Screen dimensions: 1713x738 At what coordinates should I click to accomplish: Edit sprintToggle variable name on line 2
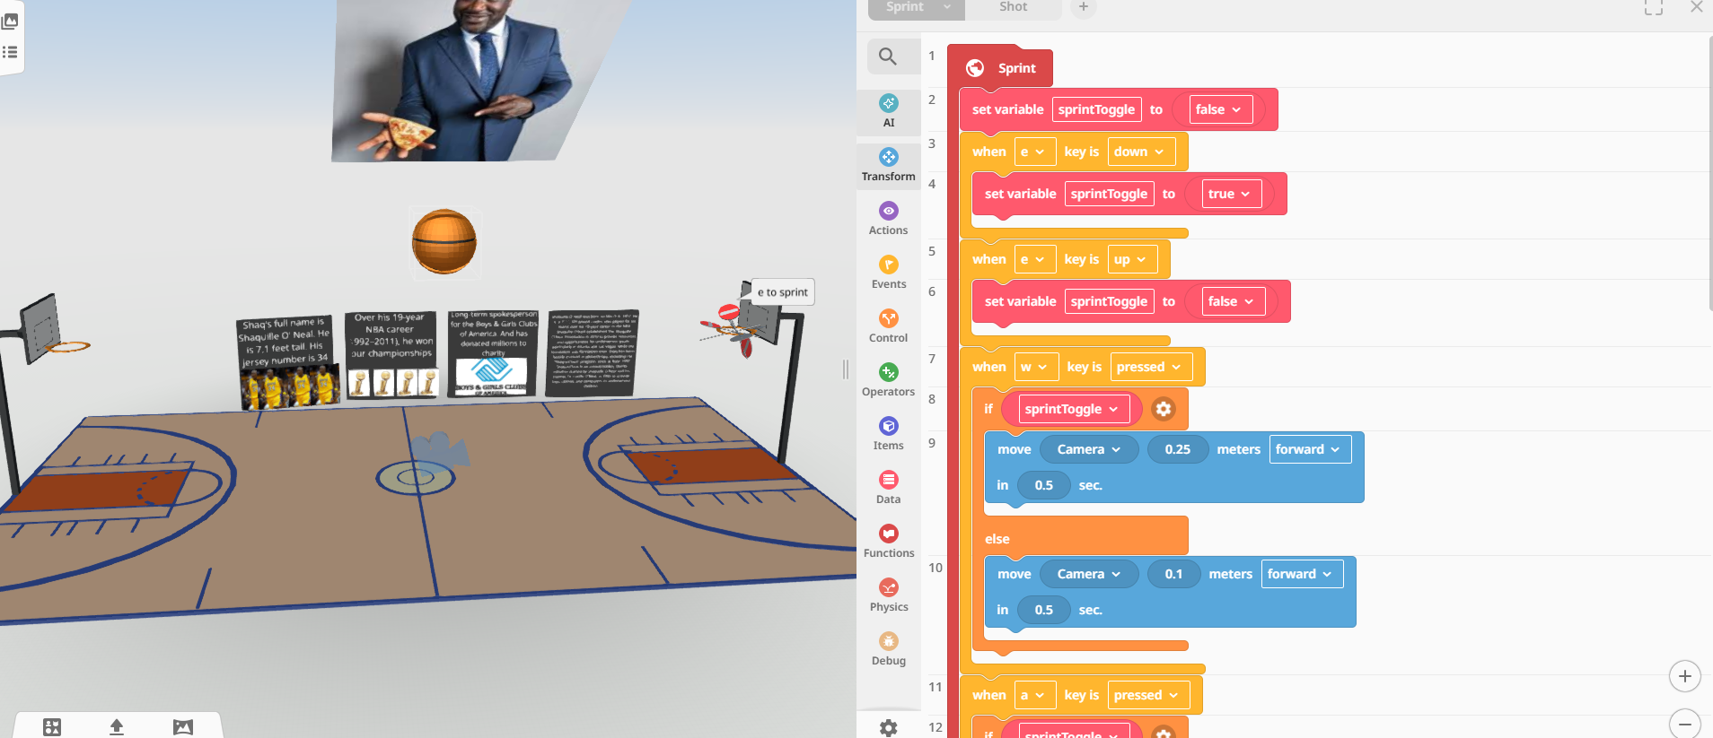(1096, 109)
